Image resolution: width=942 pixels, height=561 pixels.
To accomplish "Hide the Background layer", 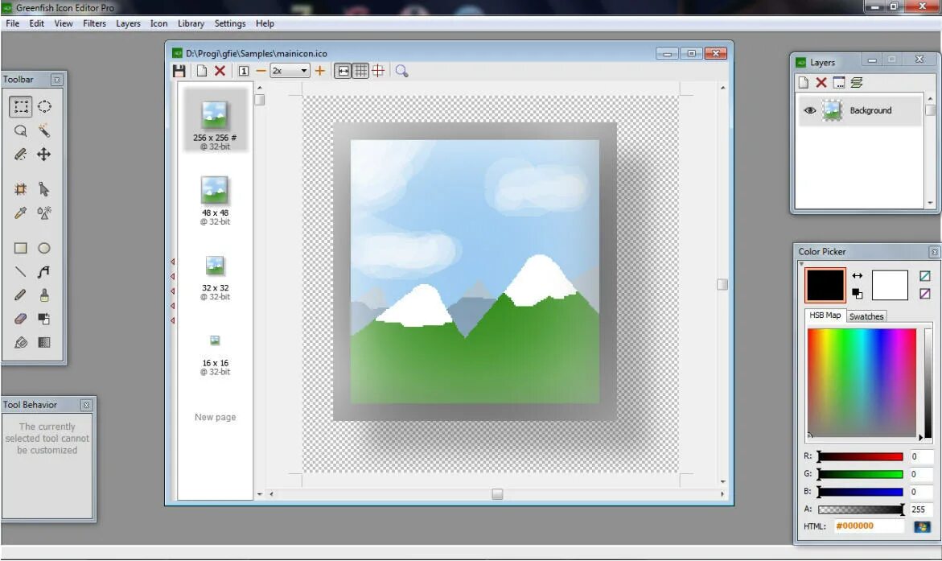I will [810, 110].
